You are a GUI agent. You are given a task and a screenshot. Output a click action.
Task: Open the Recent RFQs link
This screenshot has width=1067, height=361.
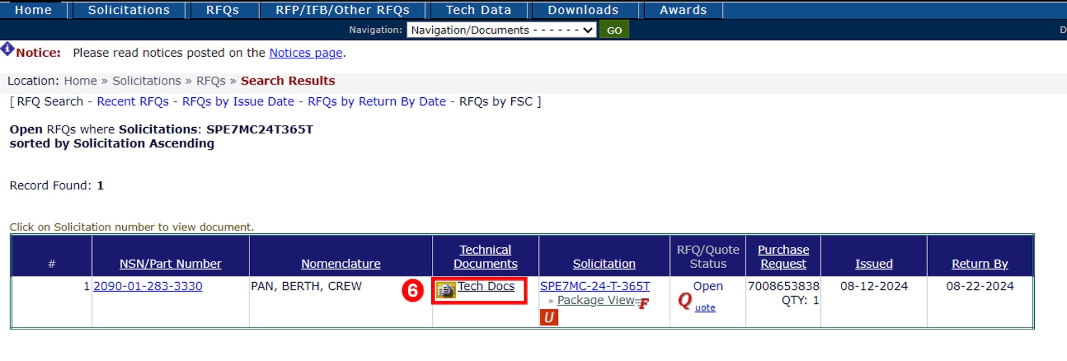[x=133, y=102]
